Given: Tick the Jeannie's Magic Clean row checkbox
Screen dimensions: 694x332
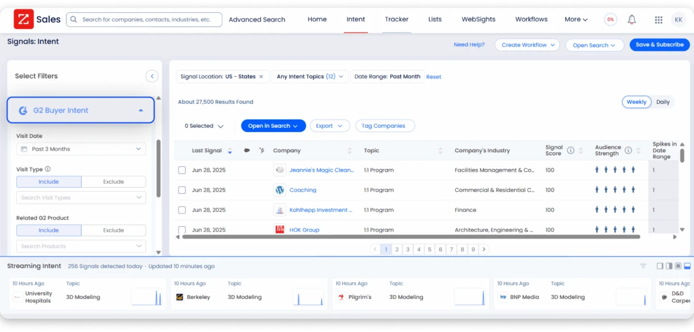Looking at the screenshot, I should (x=182, y=170).
